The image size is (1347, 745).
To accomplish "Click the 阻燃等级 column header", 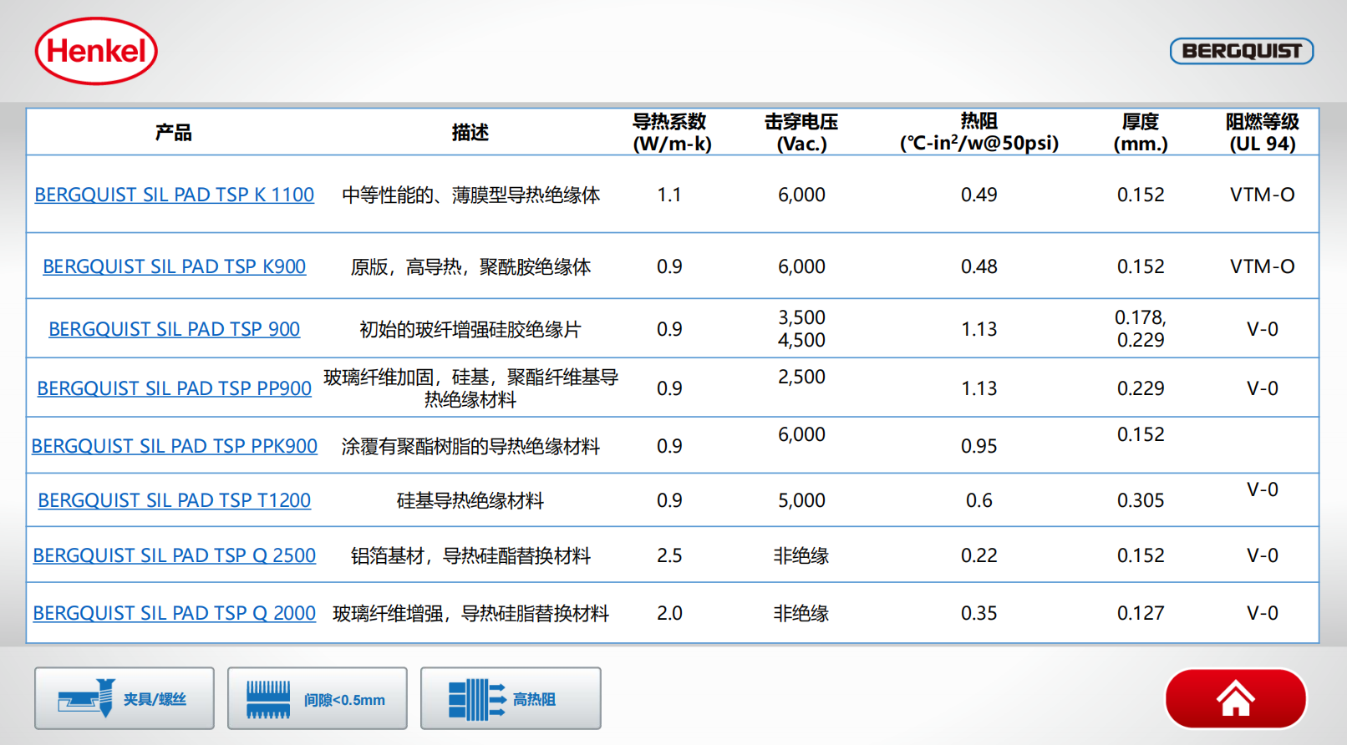I will [1262, 132].
